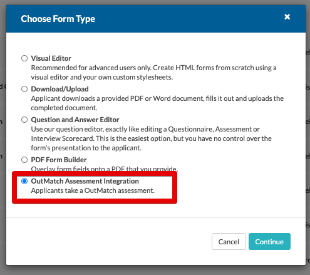Choose the Download/Upload radio circle
Viewport: 310px width, 275px height.
[24, 89]
